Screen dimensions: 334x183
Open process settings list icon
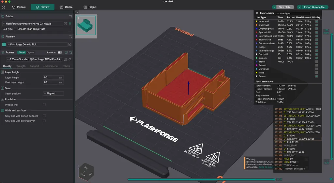point(66,52)
